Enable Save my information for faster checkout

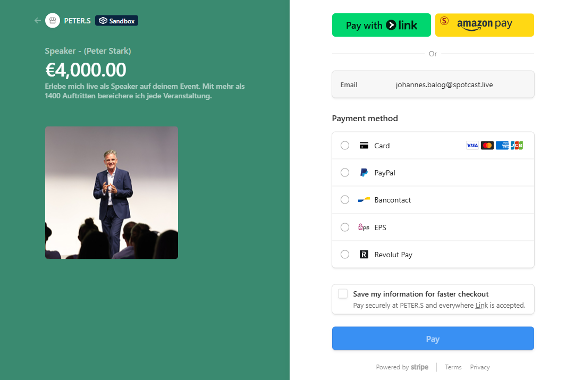[343, 292]
